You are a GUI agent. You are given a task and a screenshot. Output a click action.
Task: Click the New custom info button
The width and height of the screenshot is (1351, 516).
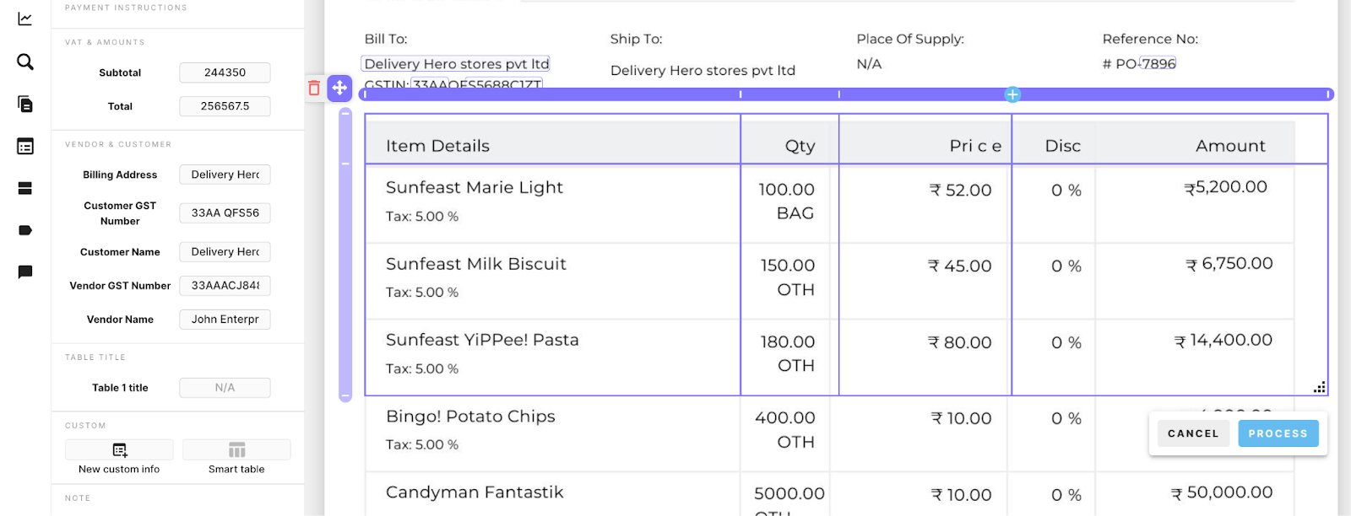tap(119, 458)
